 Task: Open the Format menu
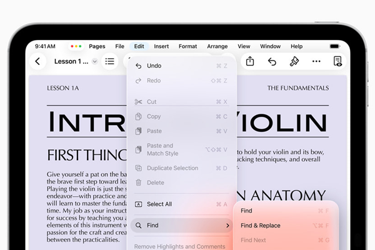click(x=187, y=46)
